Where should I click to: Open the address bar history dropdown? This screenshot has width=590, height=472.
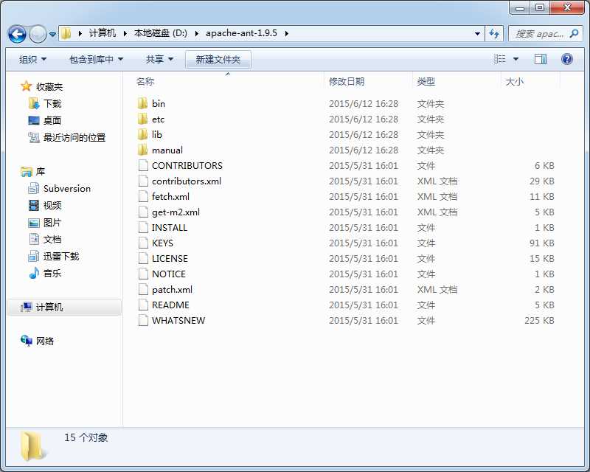pyautogui.click(x=477, y=33)
